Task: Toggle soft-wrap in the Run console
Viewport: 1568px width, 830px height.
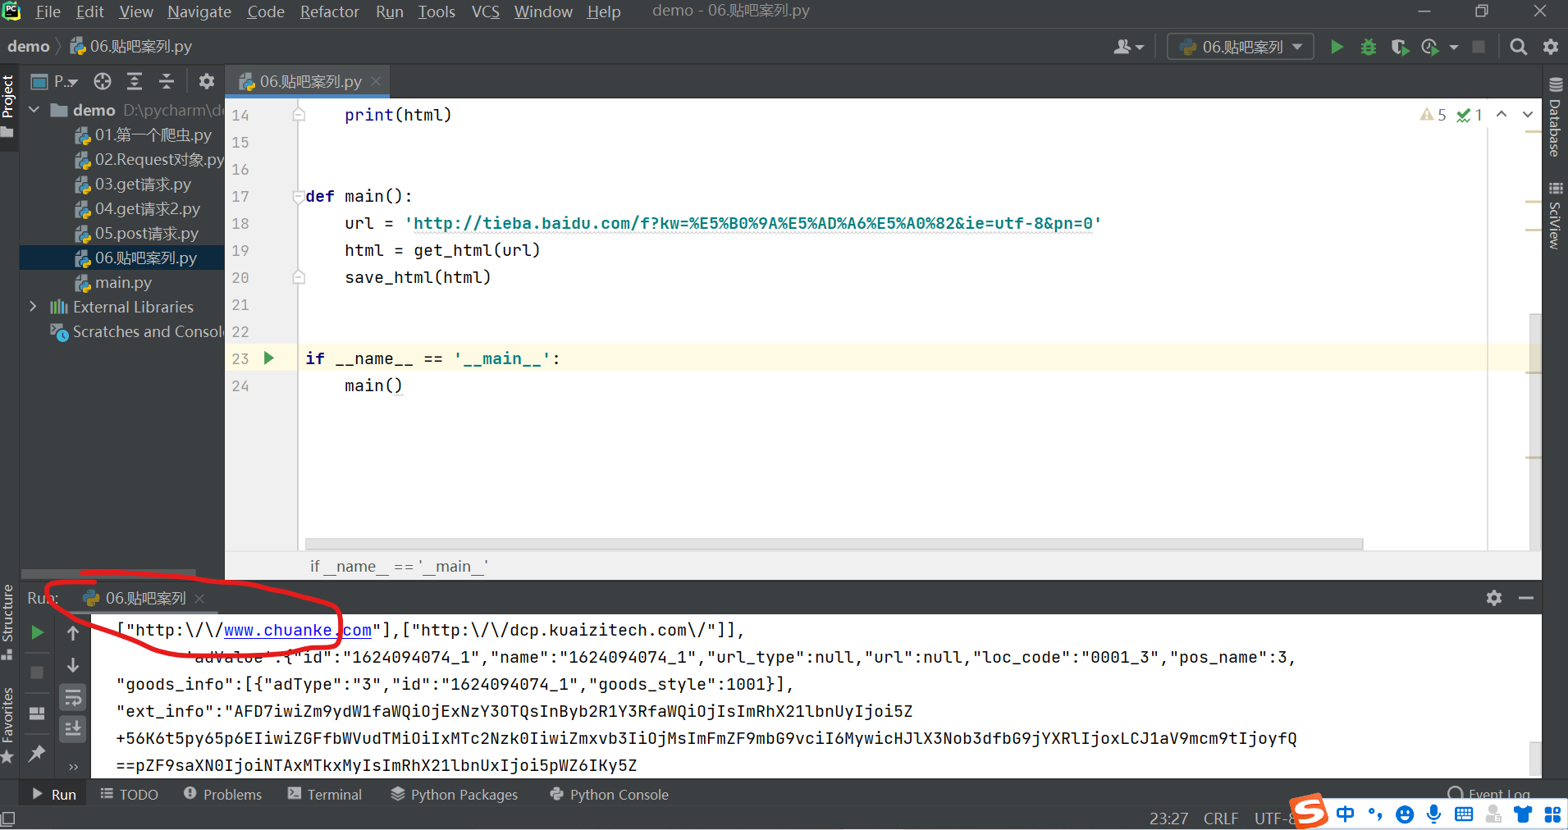Action: click(x=73, y=698)
